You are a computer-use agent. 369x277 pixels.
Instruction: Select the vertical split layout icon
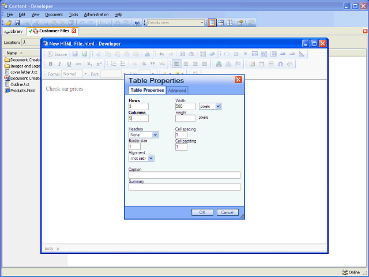pos(229,23)
